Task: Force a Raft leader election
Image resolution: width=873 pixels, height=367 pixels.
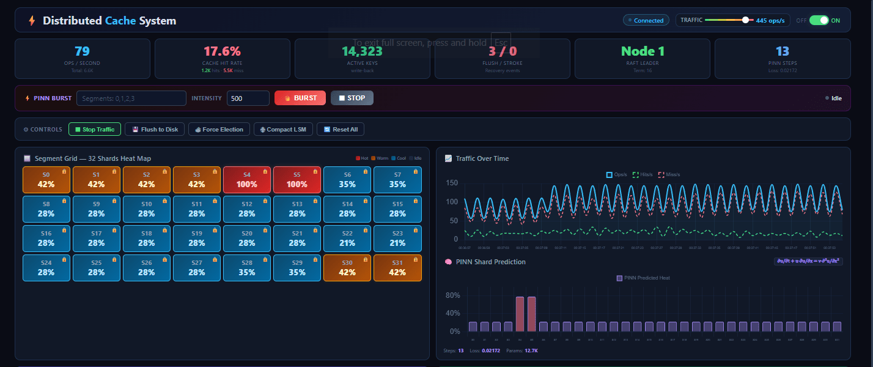Action: tap(219, 129)
